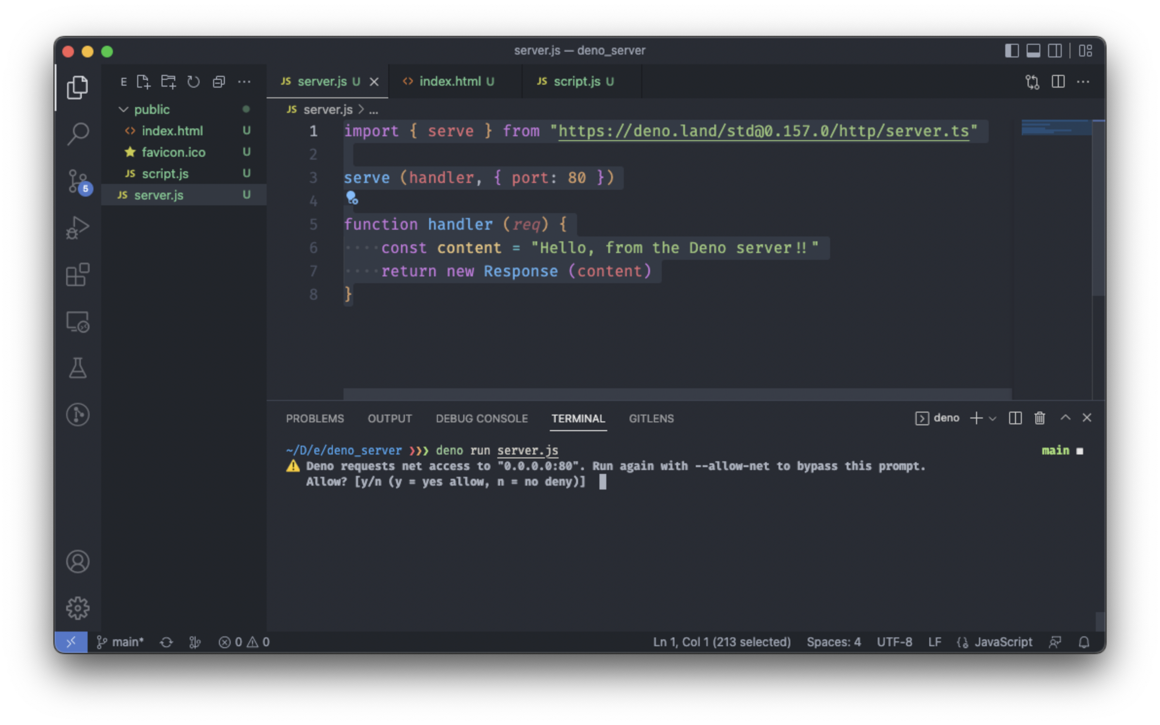Viewport: 1160px width, 725px height.
Task: Kill terminal with trash icon
Action: pyautogui.click(x=1039, y=418)
